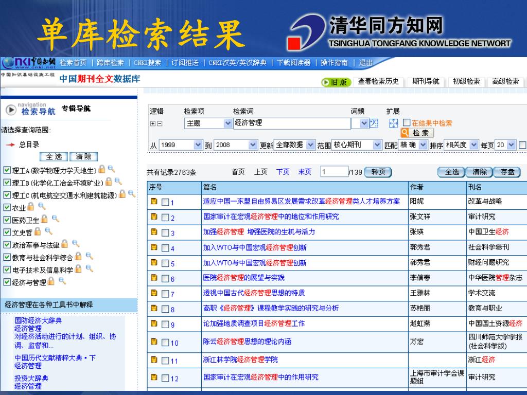Click the magnifier icon beside 理工B
Viewport: 527px width, 395px height.
(118, 182)
